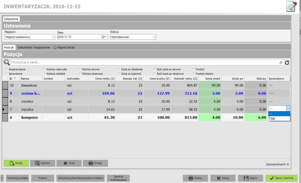Expand the small arrow left of Importuj produkty
Screen dimensions: 301x183
[x=2, y=178]
